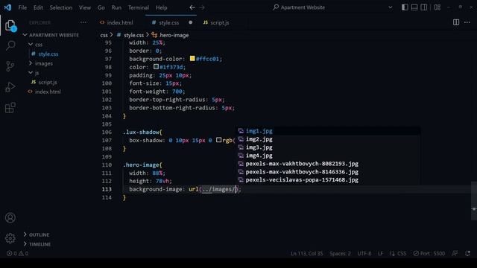The height and width of the screenshot is (268, 477).
Task: Switch to the script.js tab
Action: 216,22
